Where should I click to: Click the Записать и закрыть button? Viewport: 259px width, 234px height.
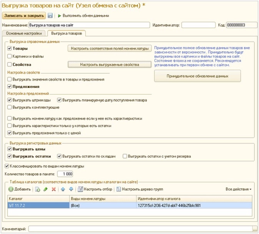point(24,16)
